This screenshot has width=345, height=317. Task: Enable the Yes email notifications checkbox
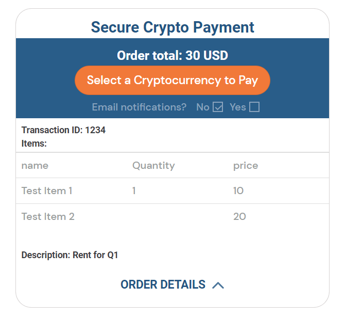point(254,107)
